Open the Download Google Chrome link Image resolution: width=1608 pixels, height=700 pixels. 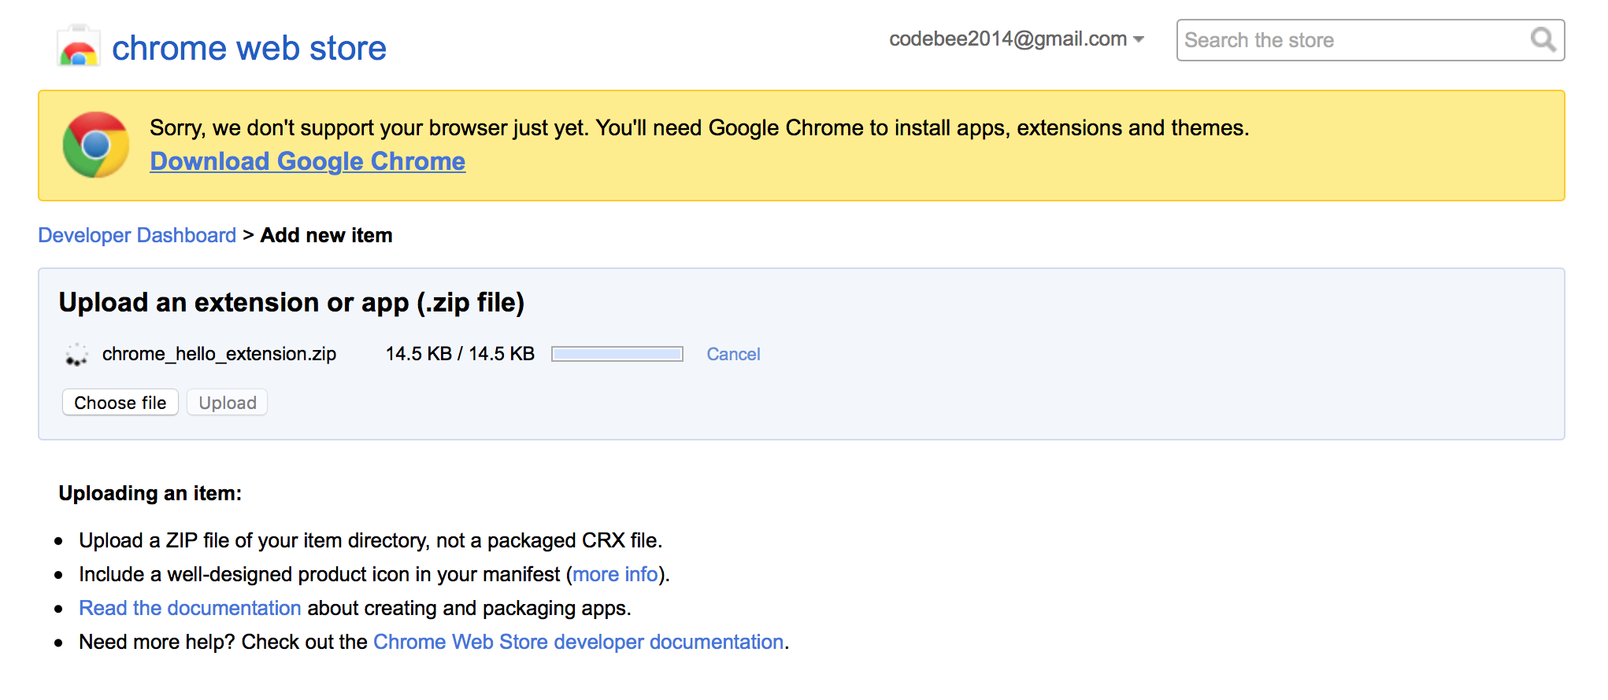pyautogui.click(x=308, y=161)
